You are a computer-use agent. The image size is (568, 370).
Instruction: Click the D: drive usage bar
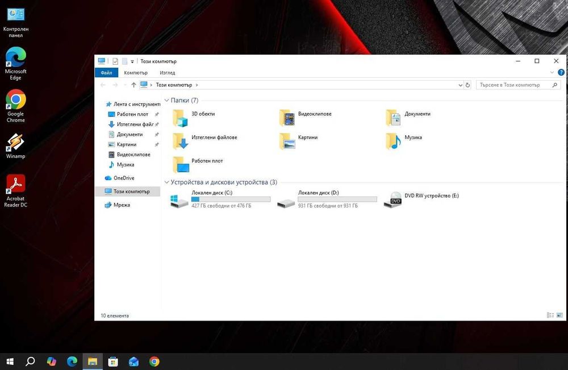click(x=337, y=199)
